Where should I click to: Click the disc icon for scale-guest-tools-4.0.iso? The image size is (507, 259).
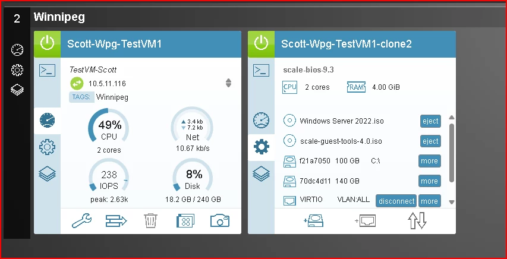pos(289,141)
